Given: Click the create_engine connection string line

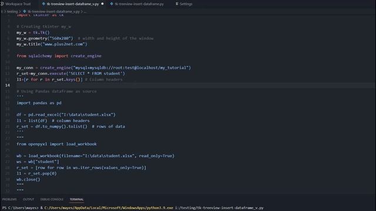Looking at the screenshot, I should pos(103,68).
